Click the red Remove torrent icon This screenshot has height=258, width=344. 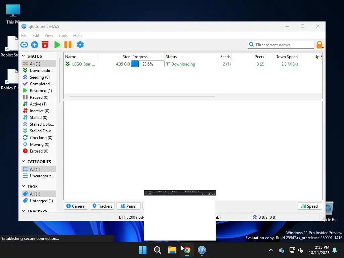tap(45, 45)
